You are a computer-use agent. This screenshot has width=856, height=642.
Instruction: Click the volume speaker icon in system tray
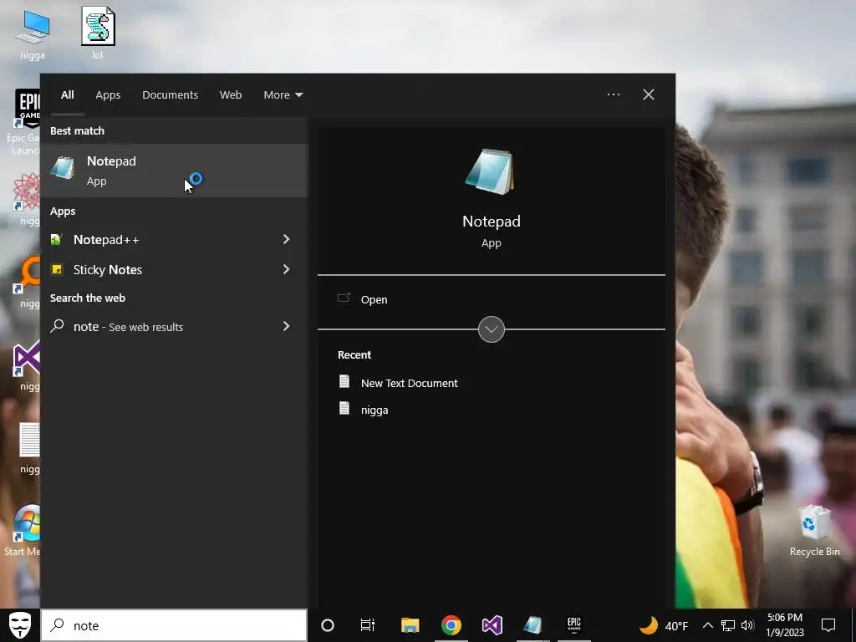pos(747,625)
